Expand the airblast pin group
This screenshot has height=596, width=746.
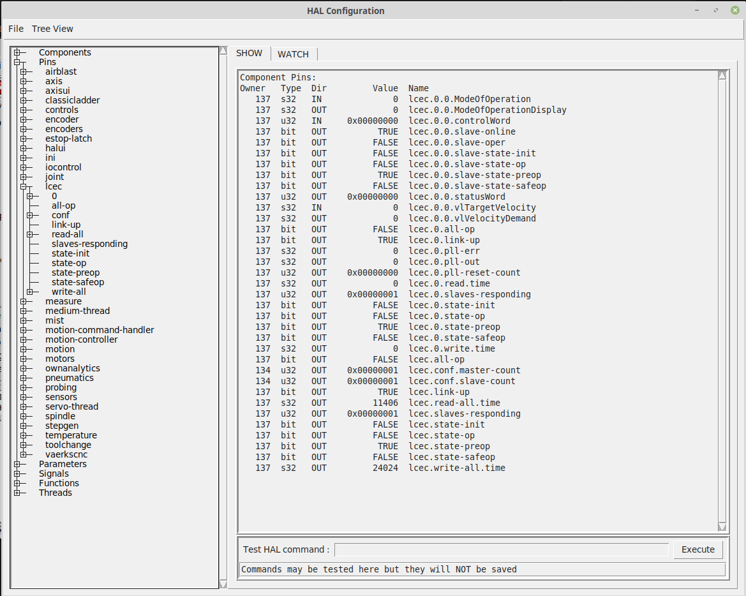click(24, 71)
